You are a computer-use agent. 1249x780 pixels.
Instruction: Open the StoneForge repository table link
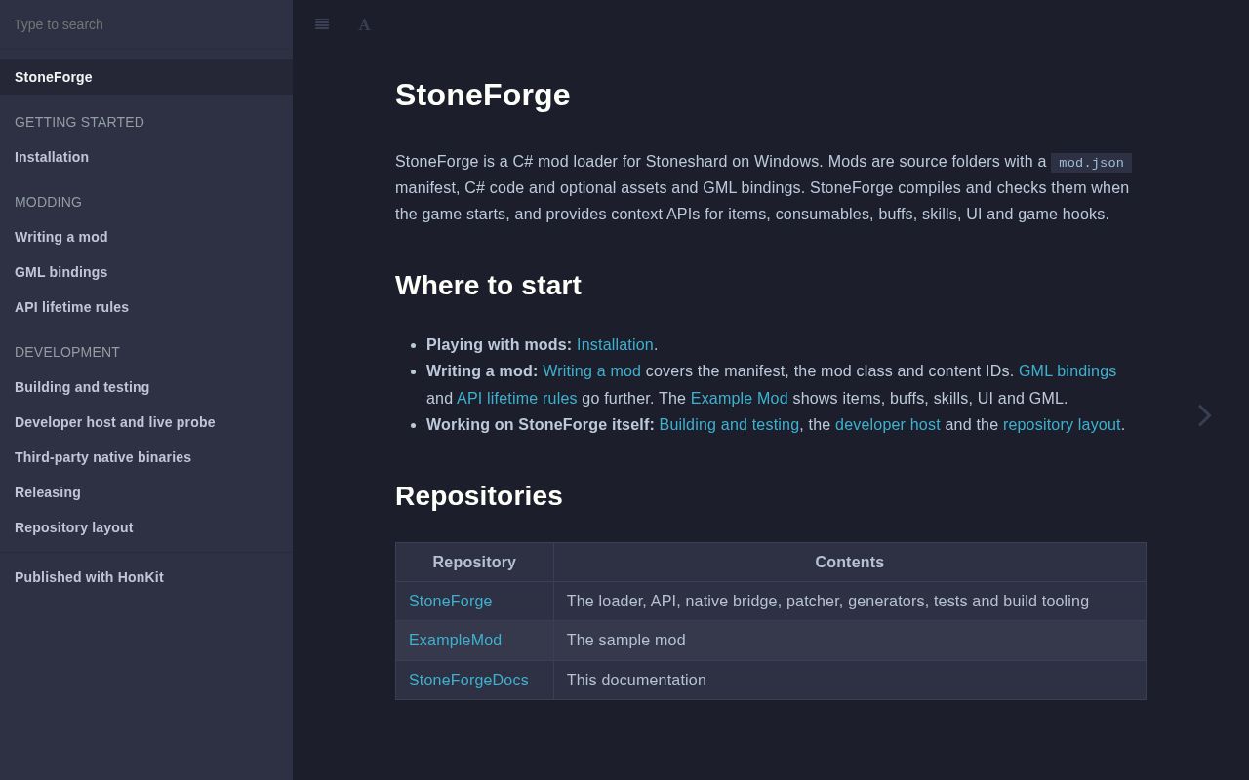[x=450, y=602]
